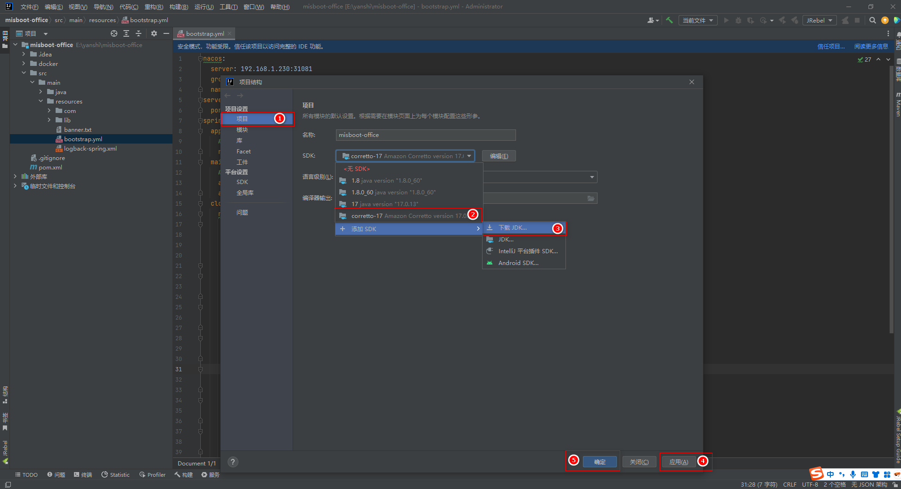Click the Collapse All icon in project panel
Viewport: 901px width, 489px height.
coord(139,33)
